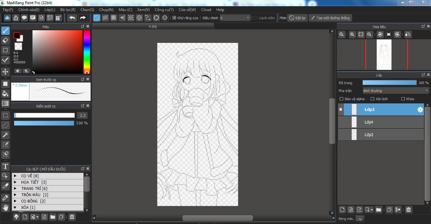
Task: Delete brush with trash icon in brush panel
Action: pos(72,217)
